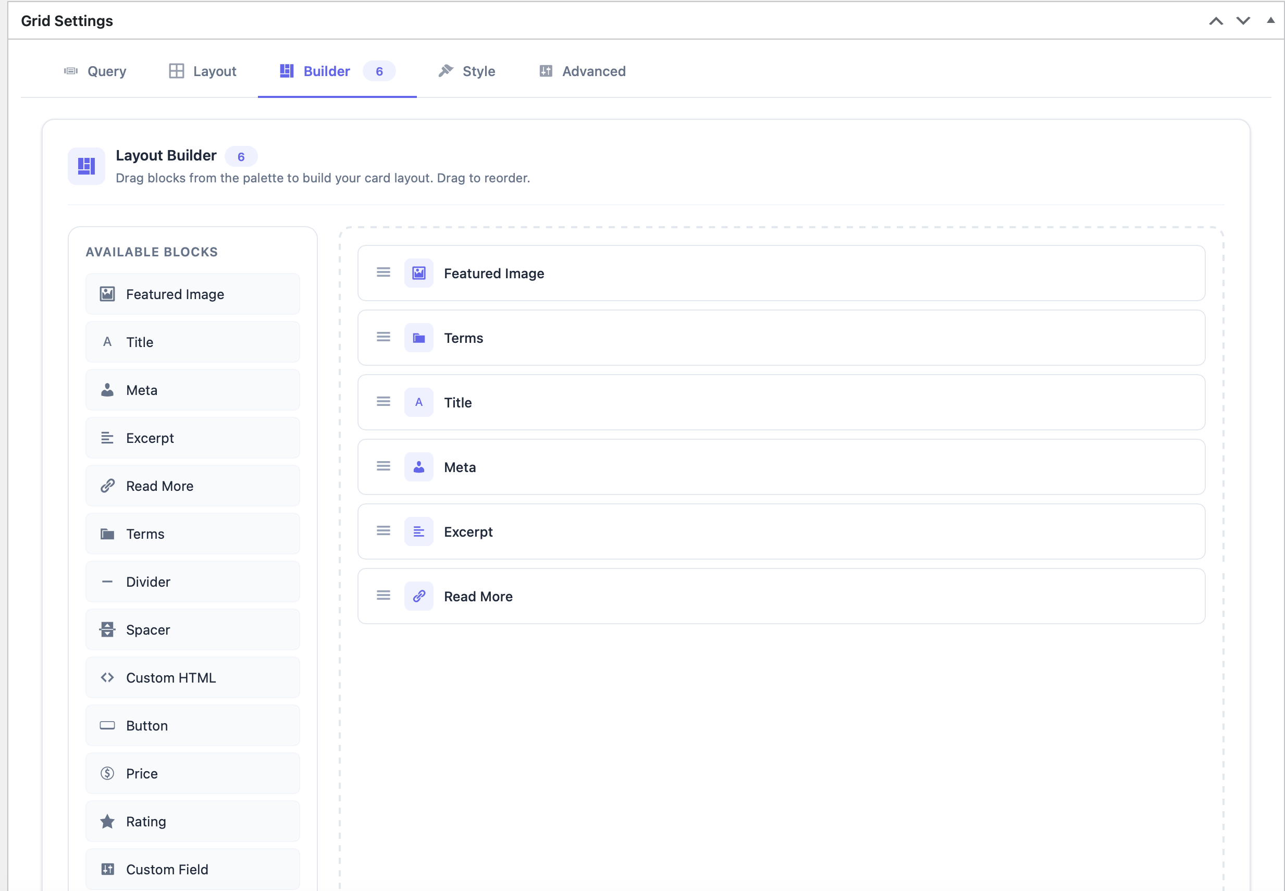Image resolution: width=1285 pixels, height=891 pixels.
Task: Select Excerpt label in layout canvas
Action: [x=468, y=532]
